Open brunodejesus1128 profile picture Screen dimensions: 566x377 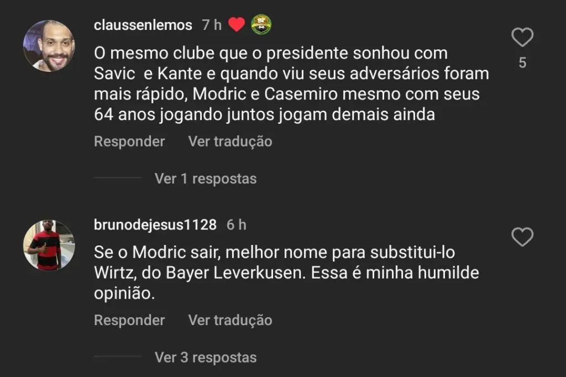[49, 245]
